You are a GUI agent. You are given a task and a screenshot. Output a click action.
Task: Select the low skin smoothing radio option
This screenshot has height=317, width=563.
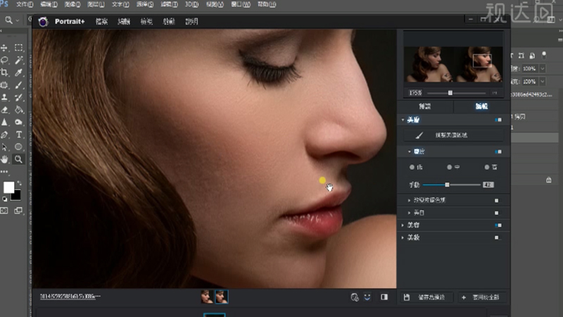412,167
